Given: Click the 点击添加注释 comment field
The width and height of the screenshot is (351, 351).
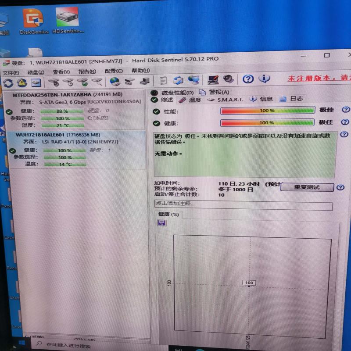Looking at the screenshot, I should [x=244, y=204].
